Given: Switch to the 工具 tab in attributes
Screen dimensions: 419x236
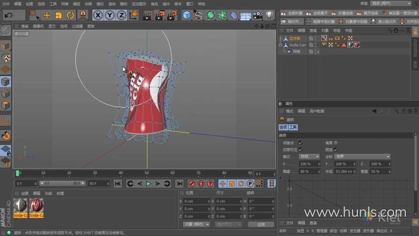Looking at the screenshot, I should point(293,127).
